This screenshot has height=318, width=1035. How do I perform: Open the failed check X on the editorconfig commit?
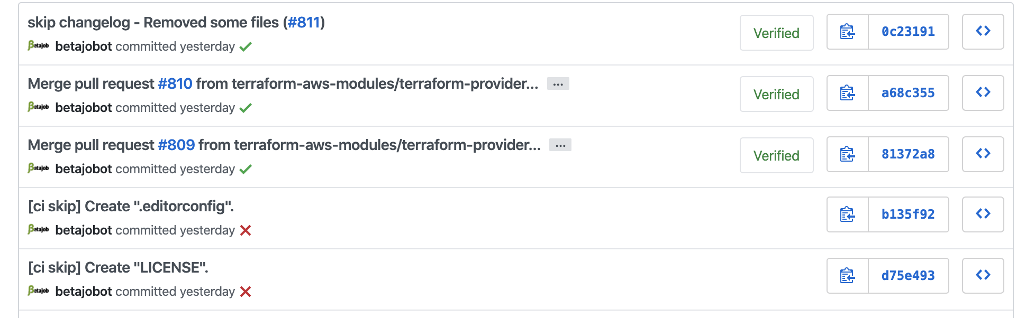[x=246, y=230]
